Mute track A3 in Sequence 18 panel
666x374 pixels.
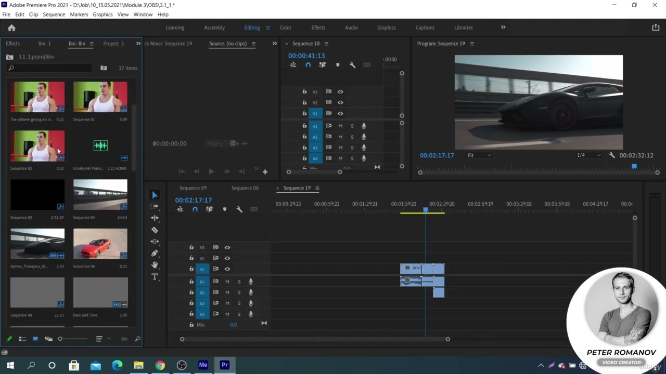[x=340, y=148]
